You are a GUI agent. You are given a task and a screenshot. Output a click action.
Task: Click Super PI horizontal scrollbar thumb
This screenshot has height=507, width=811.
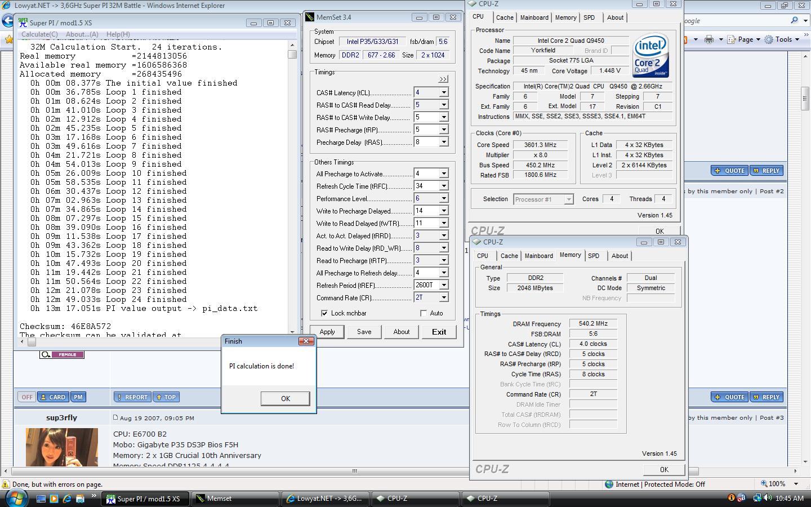point(32,342)
